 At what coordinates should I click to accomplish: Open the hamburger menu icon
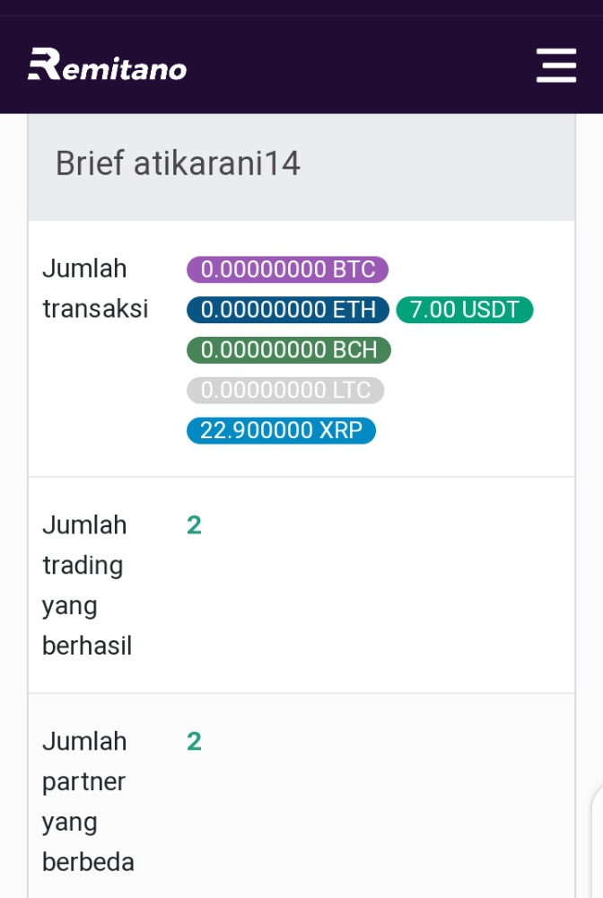[x=555, y=66]
